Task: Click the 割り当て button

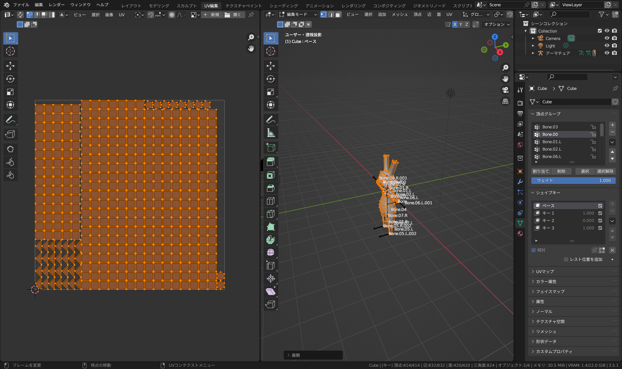Action: [541, 171]
